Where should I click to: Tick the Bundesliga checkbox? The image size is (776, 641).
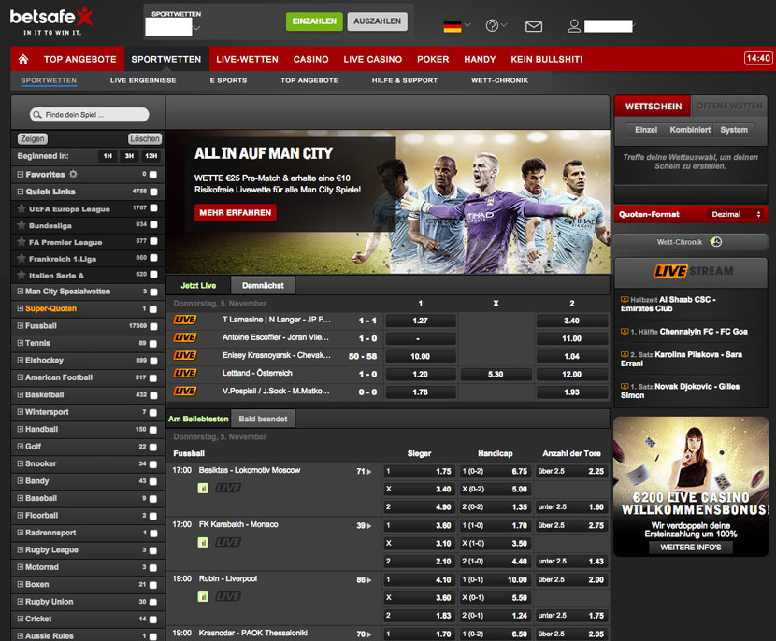click(153, 225)
